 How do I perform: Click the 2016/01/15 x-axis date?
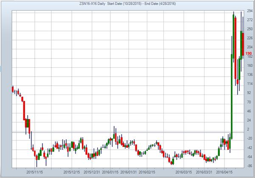click(x=110, y=172)
